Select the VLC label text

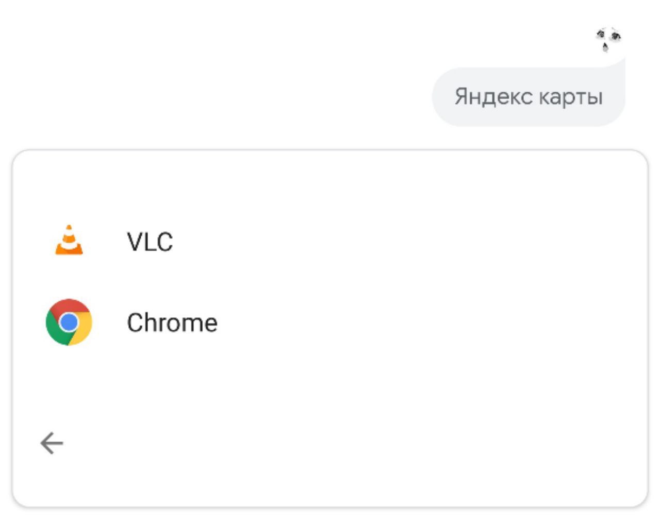pos(150,242)
